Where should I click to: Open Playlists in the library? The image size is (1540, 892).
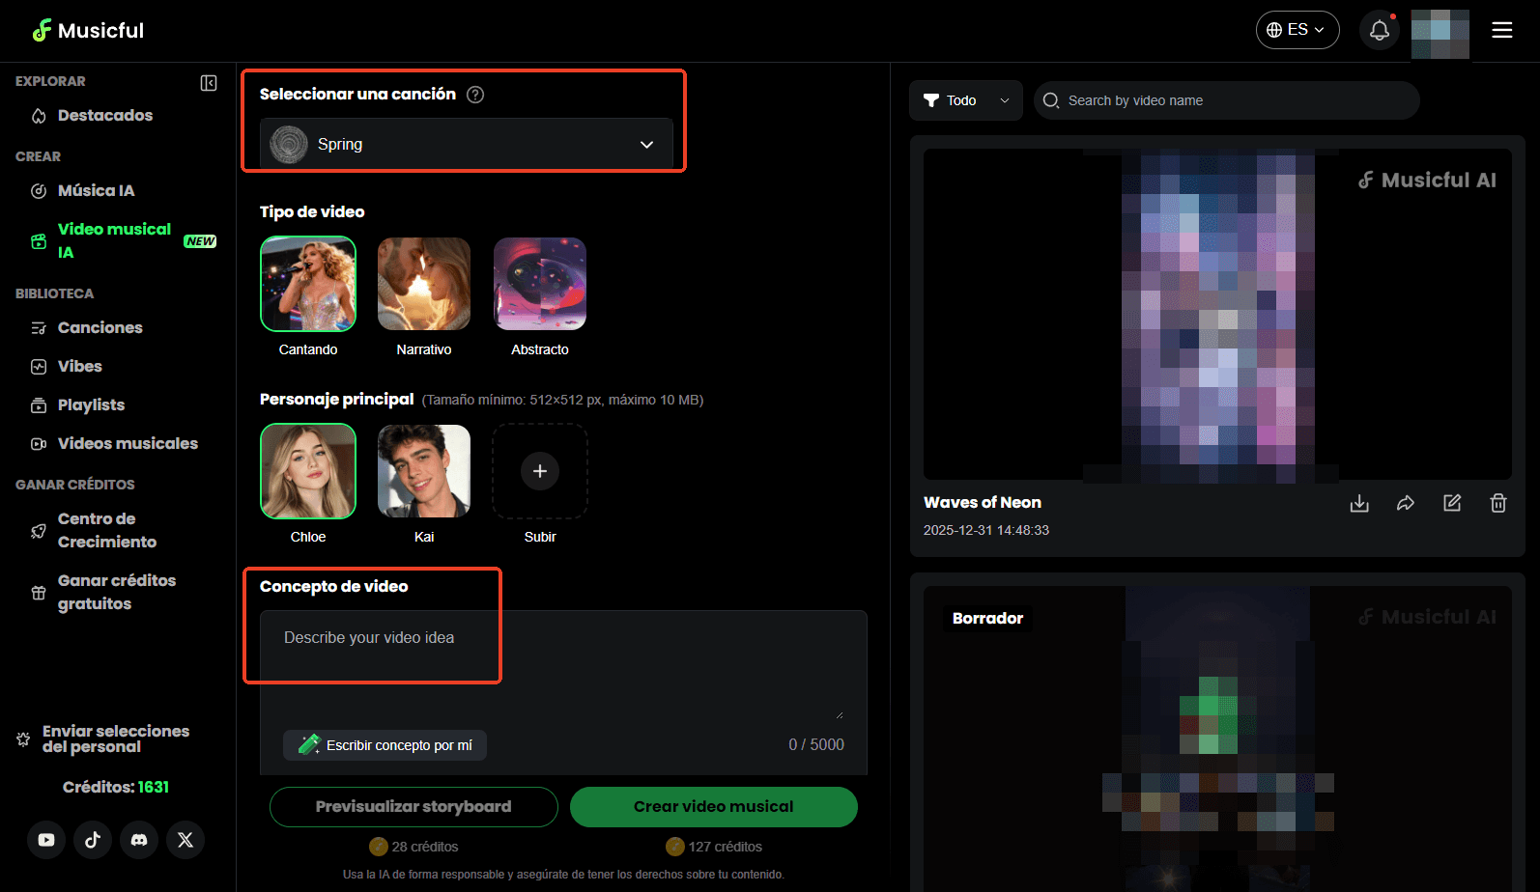tap(91, 405)
